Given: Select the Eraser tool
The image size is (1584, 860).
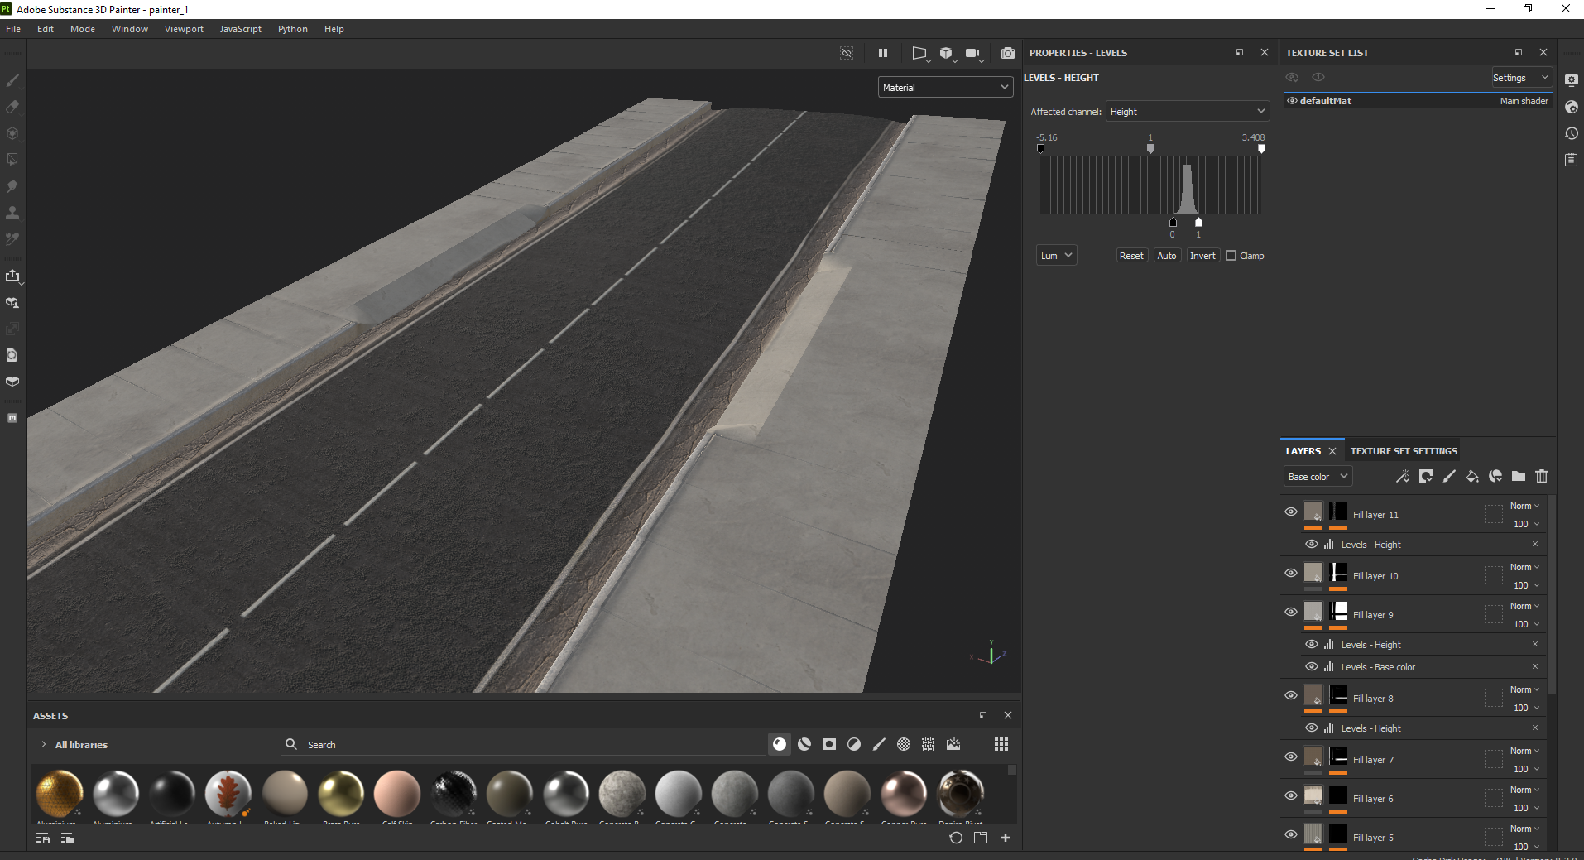Looking at the screenshot, I should [12, 107].
